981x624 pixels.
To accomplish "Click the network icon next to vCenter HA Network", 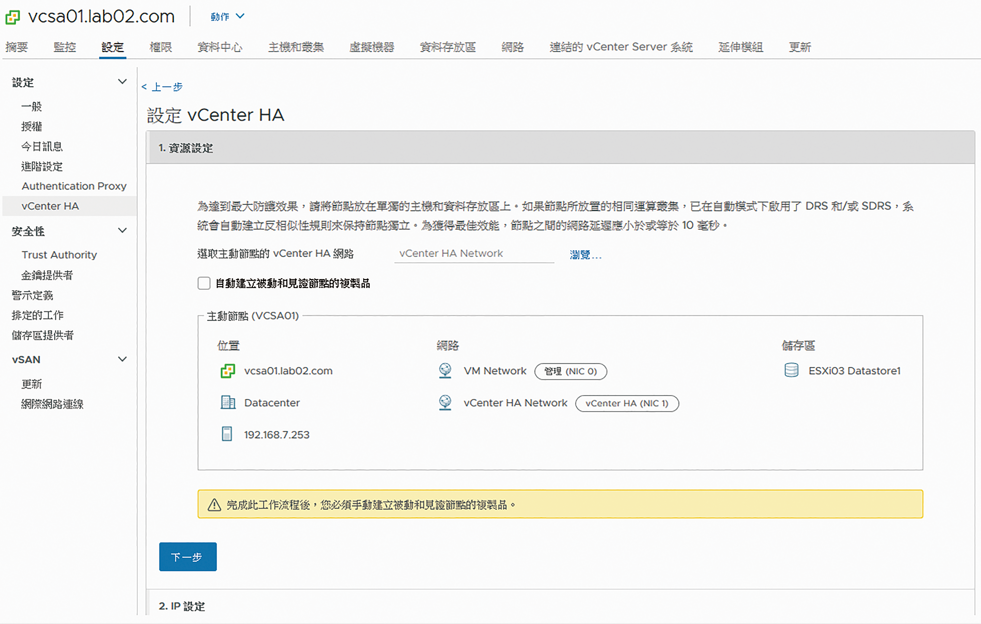I will click(x=445, y=402).
